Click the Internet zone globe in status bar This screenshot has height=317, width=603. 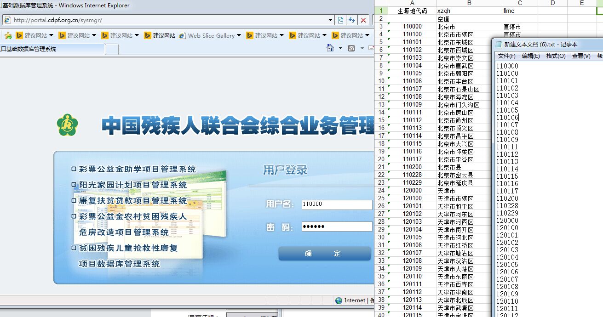tap(339, 300)
